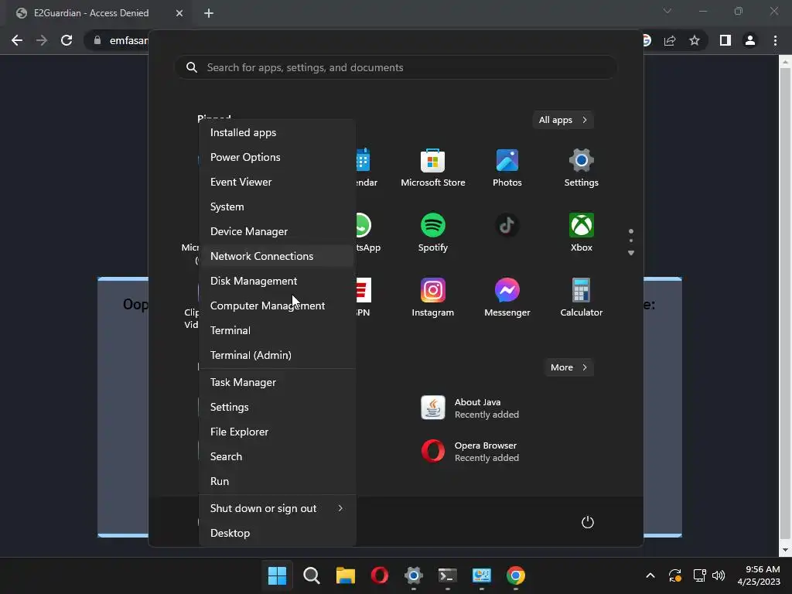Switch to Chrome in the taskbar
792x594 pixels.
516,575
